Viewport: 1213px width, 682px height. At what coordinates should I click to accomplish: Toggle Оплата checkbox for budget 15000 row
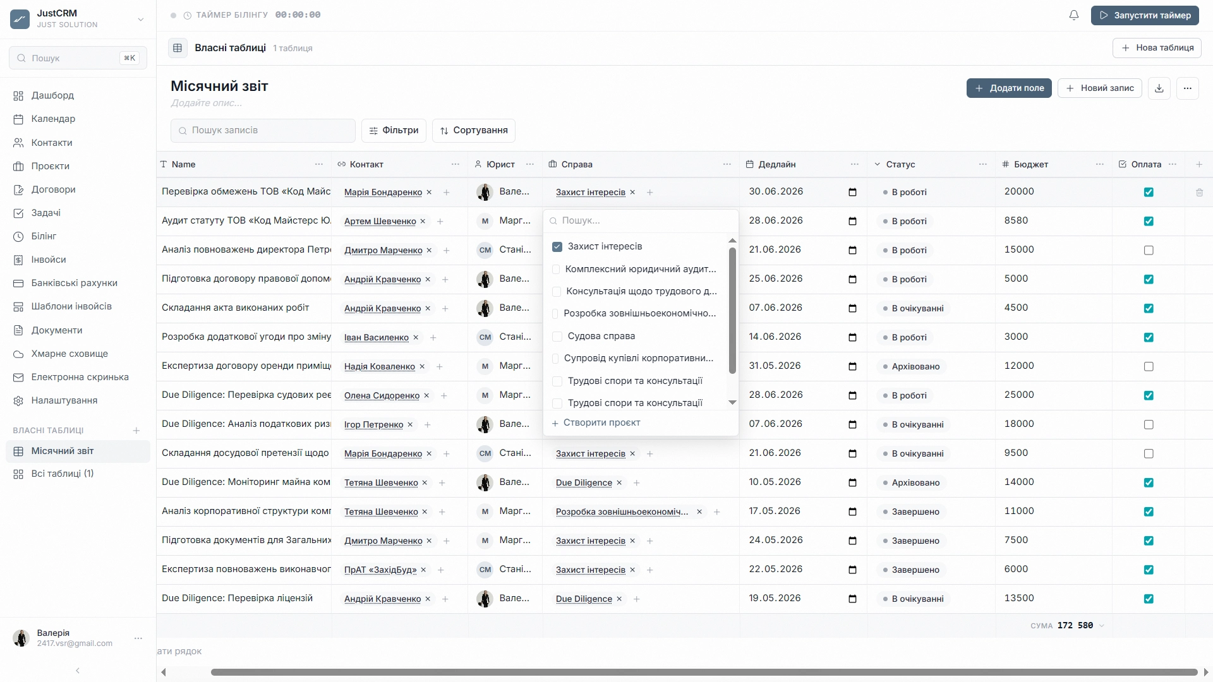(x=1149, y=250)
